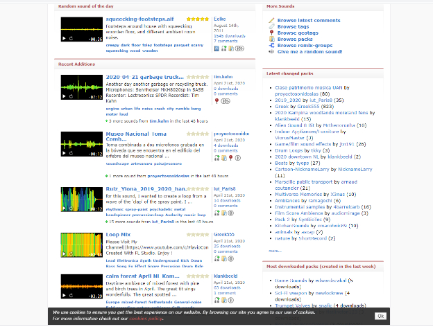Toggle loop on squeecking-footsteps player
Screen dimensions: 433x329
(x=71, y=39)
